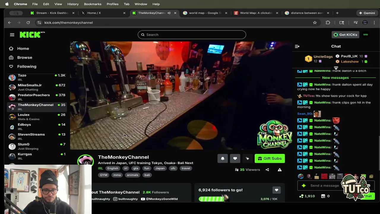The image size is (380, 214).
Task: Click the Get KICKs button
Action: pyautogui.click(x=345, y=35)
